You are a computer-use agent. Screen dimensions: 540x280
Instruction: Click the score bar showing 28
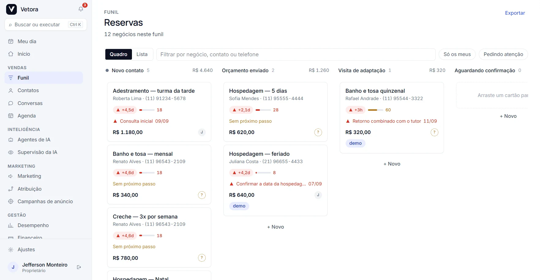263,110
